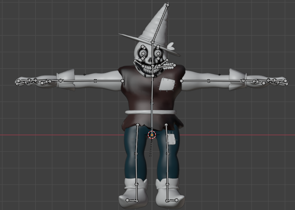Select the elbow joint opposite the chest patch
This screenshot has width=295, height=210.
[x=95, y=81]
